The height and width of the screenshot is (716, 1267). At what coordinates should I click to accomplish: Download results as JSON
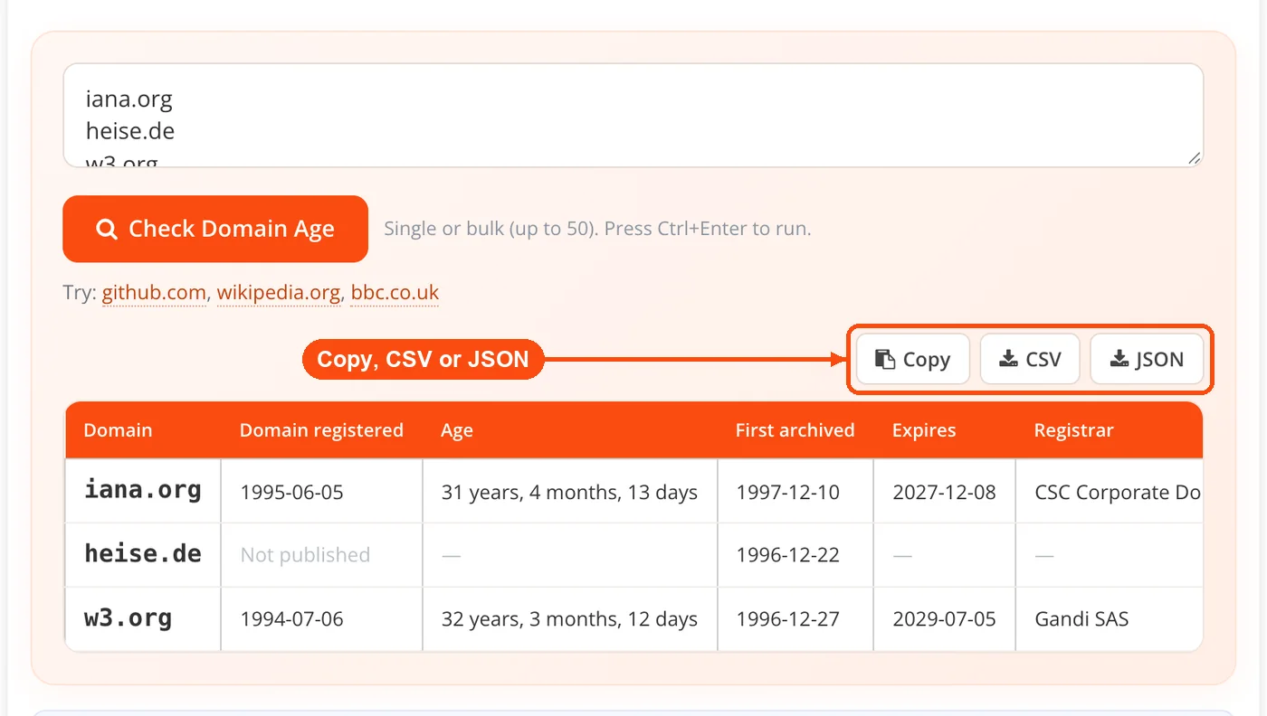pyautogui.click(x=1147, y=359)
